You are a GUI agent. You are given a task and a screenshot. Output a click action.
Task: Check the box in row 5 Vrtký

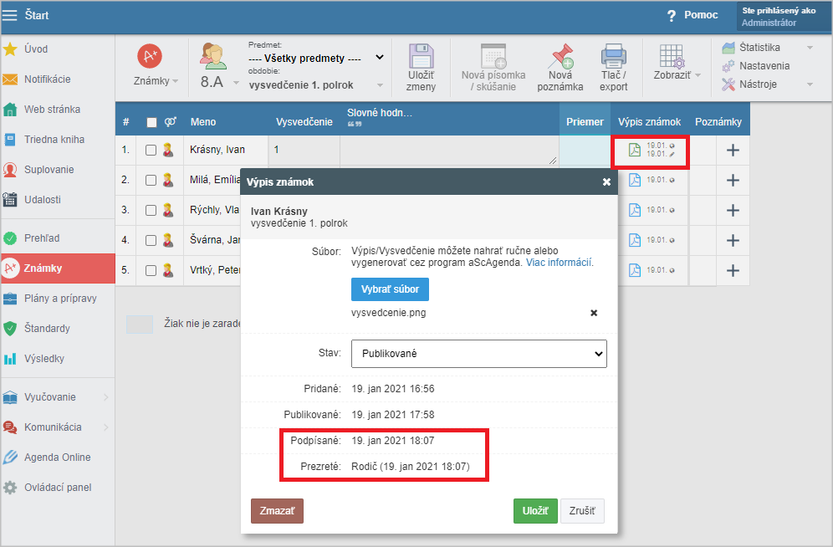click(151, 270)
